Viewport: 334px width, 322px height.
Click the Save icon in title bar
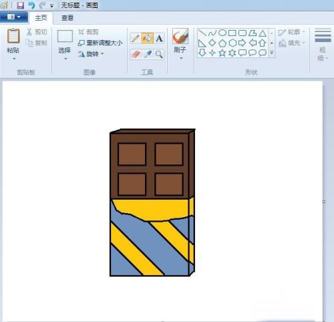click(x=20, y=5)
